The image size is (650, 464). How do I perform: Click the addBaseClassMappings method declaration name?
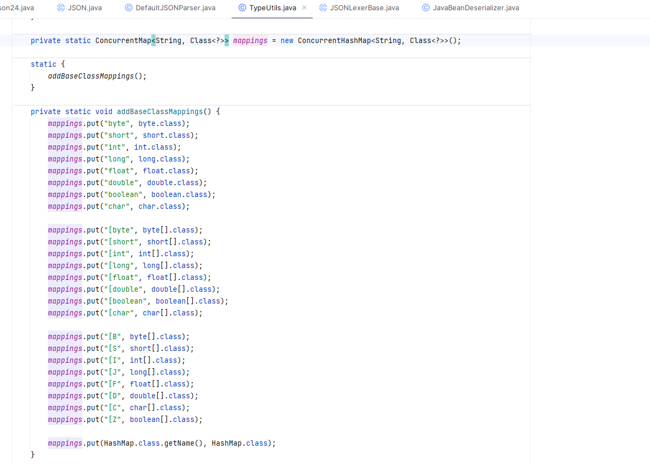(160, 111)
